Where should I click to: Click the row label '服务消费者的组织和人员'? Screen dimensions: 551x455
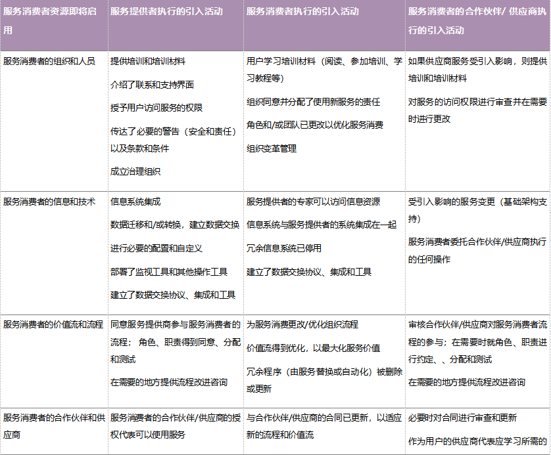pos(49,61)
